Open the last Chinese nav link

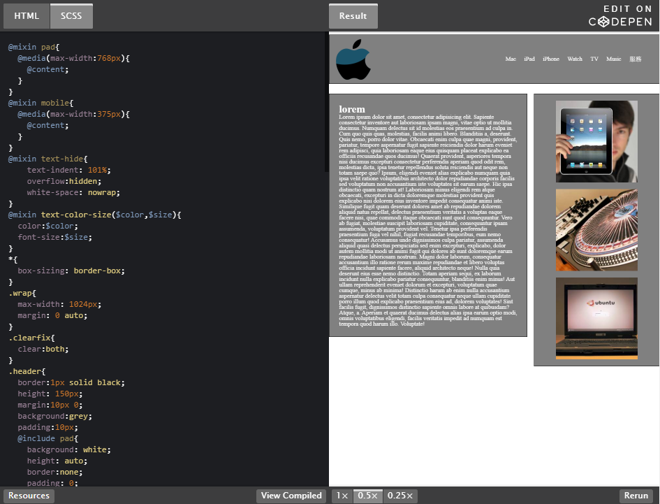635,59
